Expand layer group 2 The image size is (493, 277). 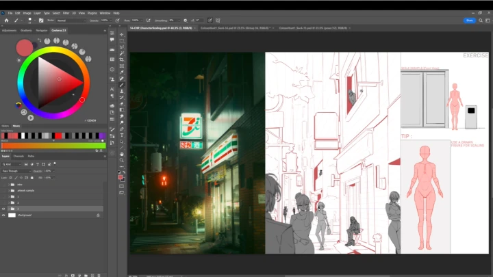(x=9, y=203)
